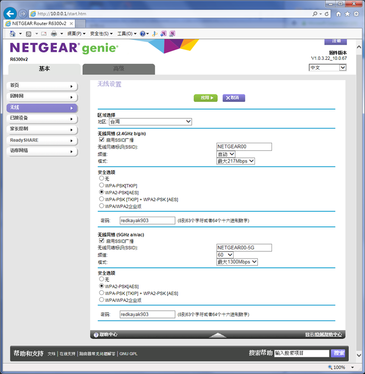The height and width of the screenshot is (374, 365).
Task: Open the 安全性(S) menu
Action: [x=101, y=34]
